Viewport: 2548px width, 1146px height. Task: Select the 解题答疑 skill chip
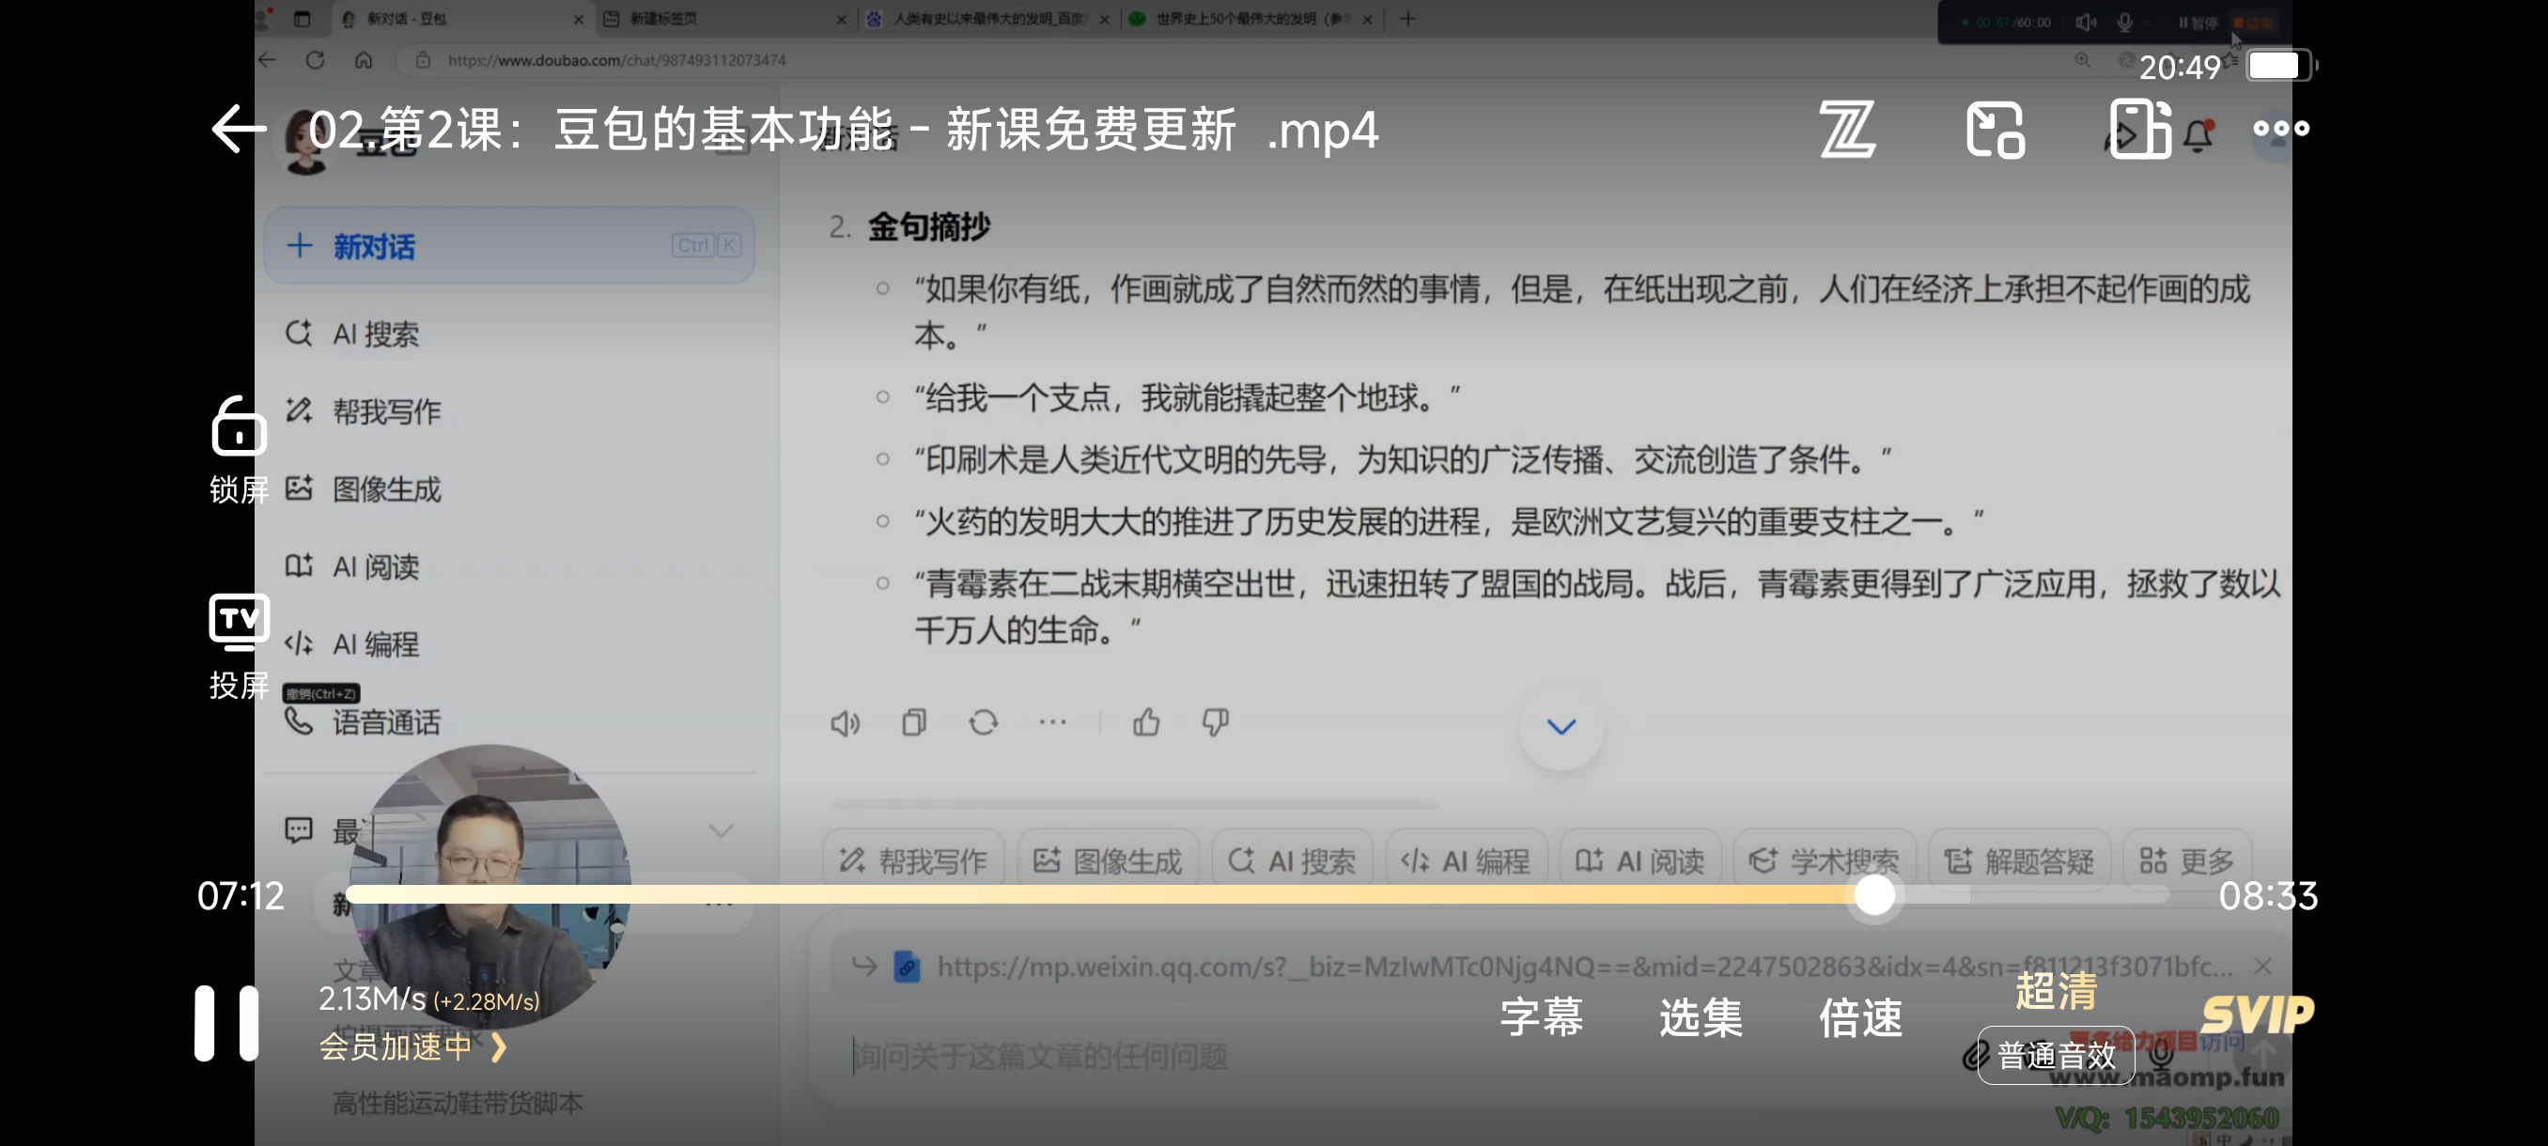pyautogui.click(x=2018, y=861)
